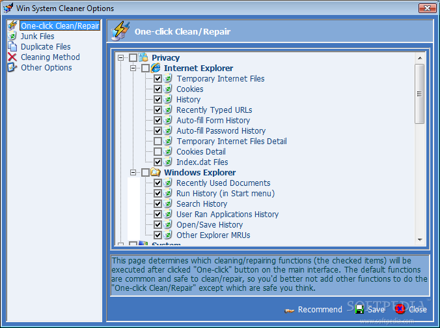Click recycle icon beside History
This screenshot has width=440, height=328.
[x=167, y=99]
